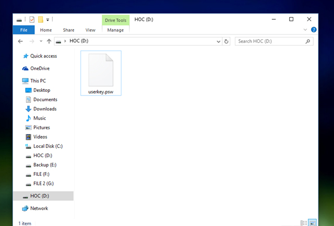334x226 pixels.
Task: Select Local Disk (C:) in sidebar
Action: point(48,146)
